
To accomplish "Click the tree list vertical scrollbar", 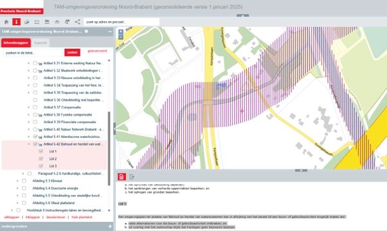I will tap(109, 149).
